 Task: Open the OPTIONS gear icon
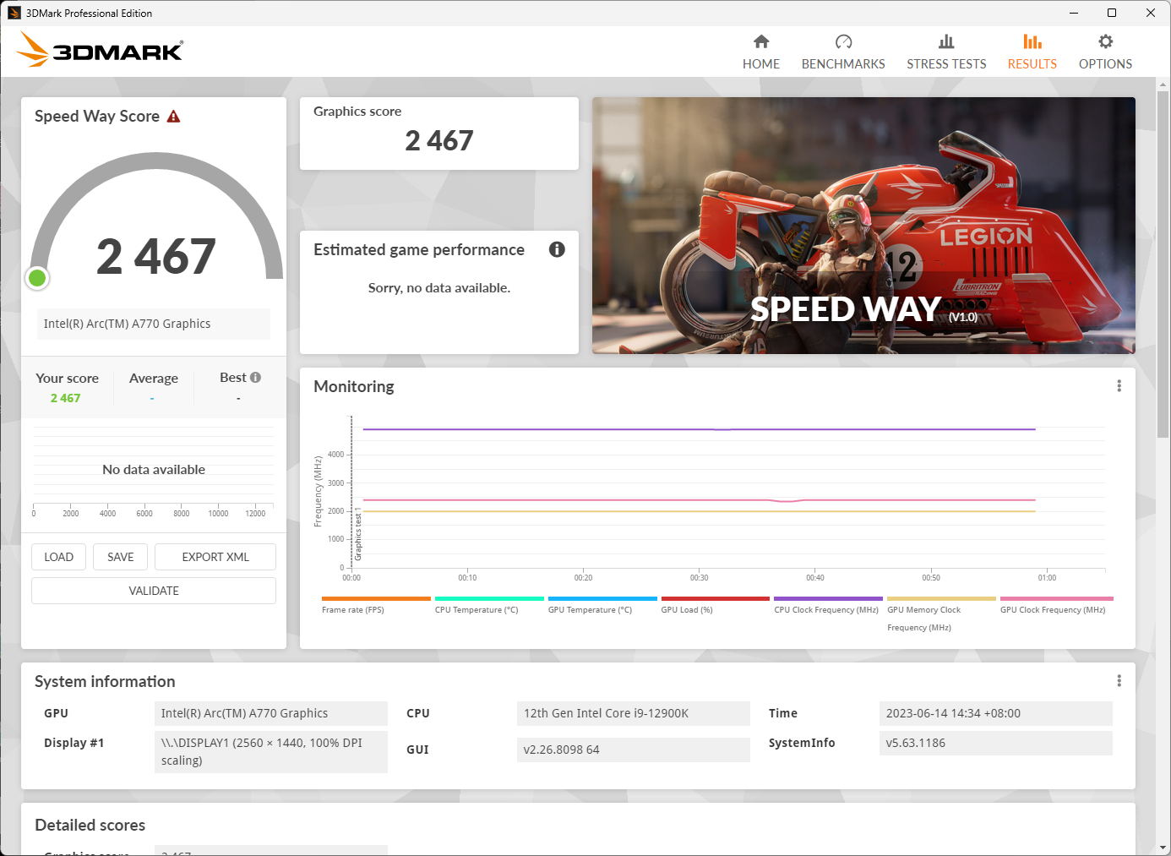(1105, 41)
